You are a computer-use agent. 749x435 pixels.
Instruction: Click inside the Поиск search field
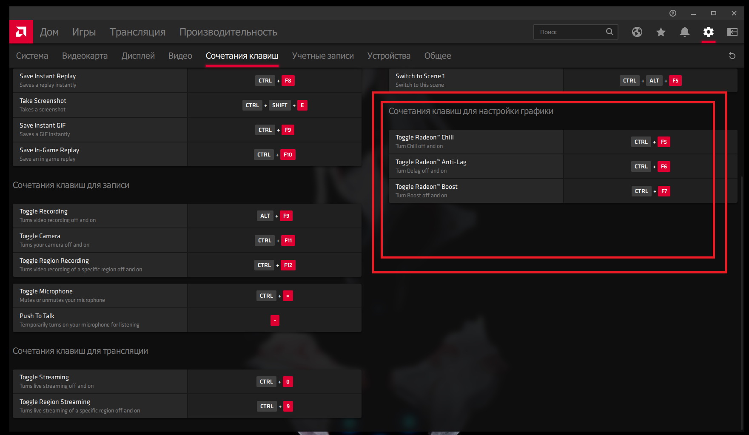click(x=576, y=32)
